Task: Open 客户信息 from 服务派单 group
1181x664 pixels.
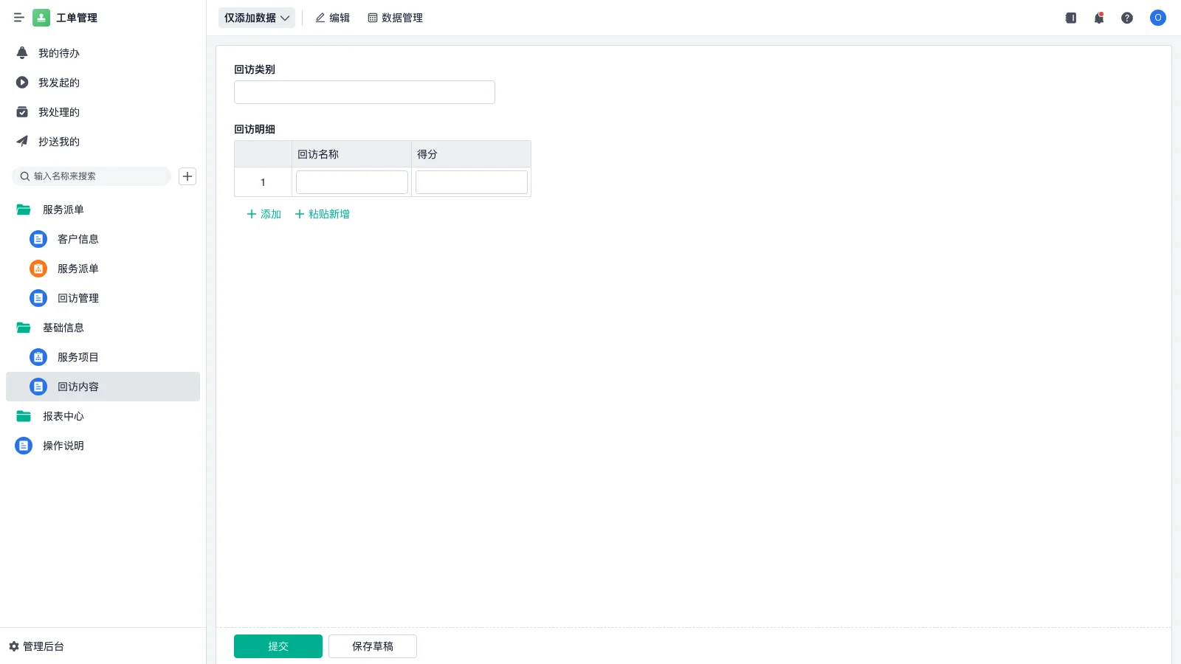Action: (78, 239)
